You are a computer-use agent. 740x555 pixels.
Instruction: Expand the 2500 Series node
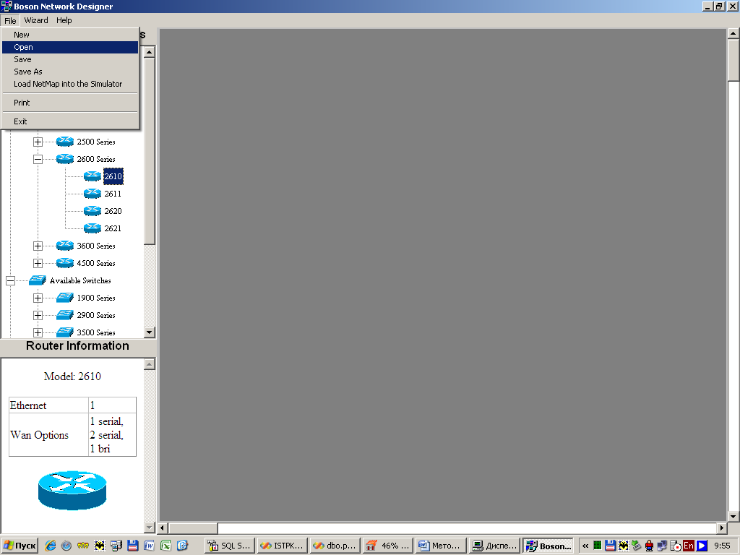tap(38, 142)
